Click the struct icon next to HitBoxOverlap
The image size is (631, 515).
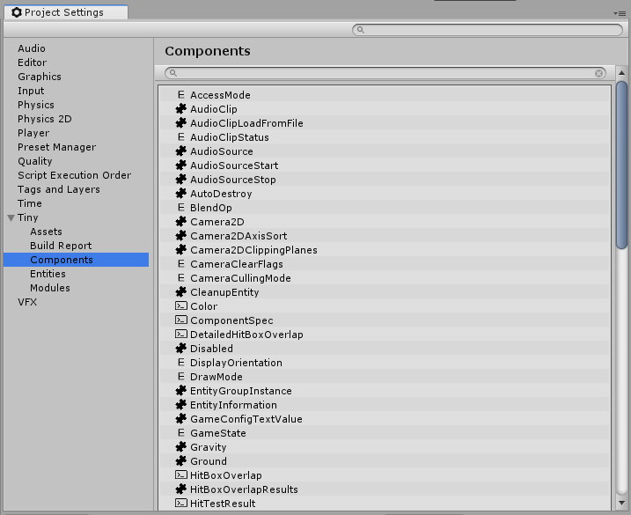click(x=181, y=475)
